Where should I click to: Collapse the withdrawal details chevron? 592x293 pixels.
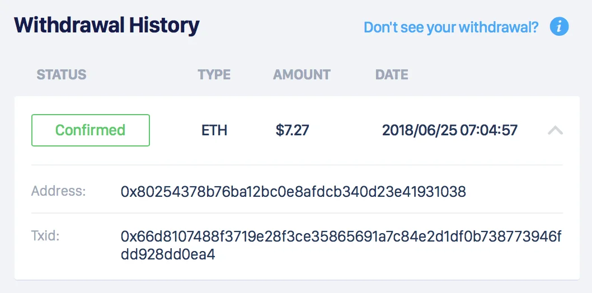click(555, 130)
